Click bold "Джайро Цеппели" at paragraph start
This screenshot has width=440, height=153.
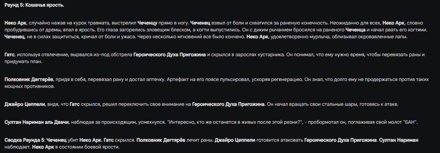(x=25, y=104)
